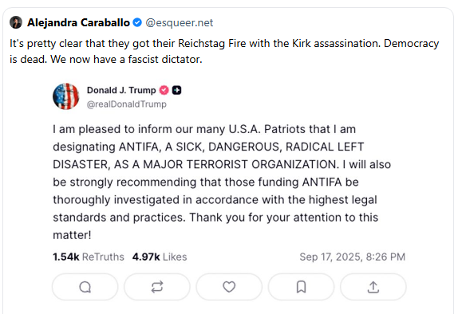Screen dimensions: 454x314
Task: Click the share upload arrow icon
Action: (x=373, y=287)
